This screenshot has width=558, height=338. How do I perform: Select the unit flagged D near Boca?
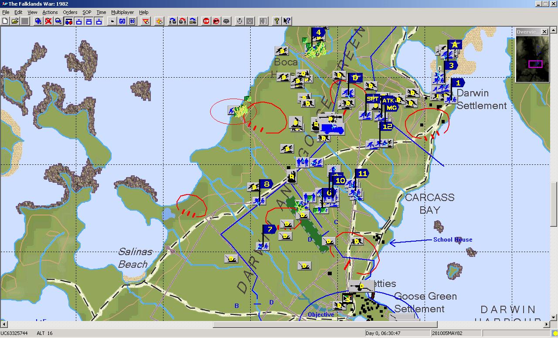point(355,78)
